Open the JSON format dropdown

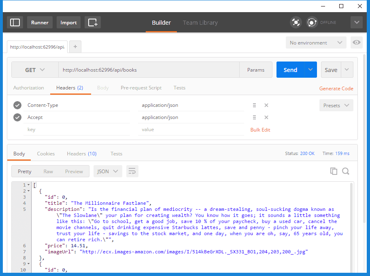click(x=108, y=171)
